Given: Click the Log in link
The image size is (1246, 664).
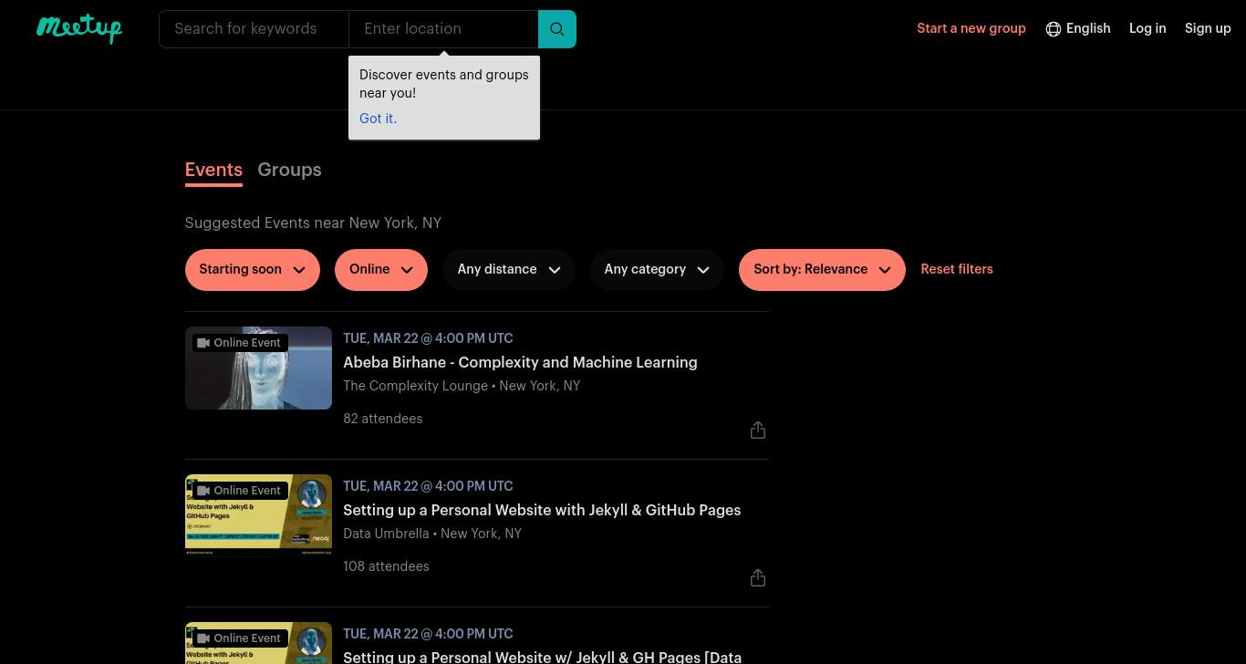Looking at the screenshot, I should coord(1147,29).
